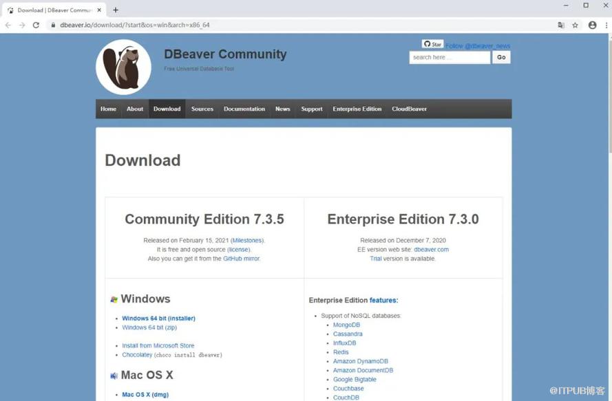
Task: Open the Cassandra link
Action: (348, 334)
